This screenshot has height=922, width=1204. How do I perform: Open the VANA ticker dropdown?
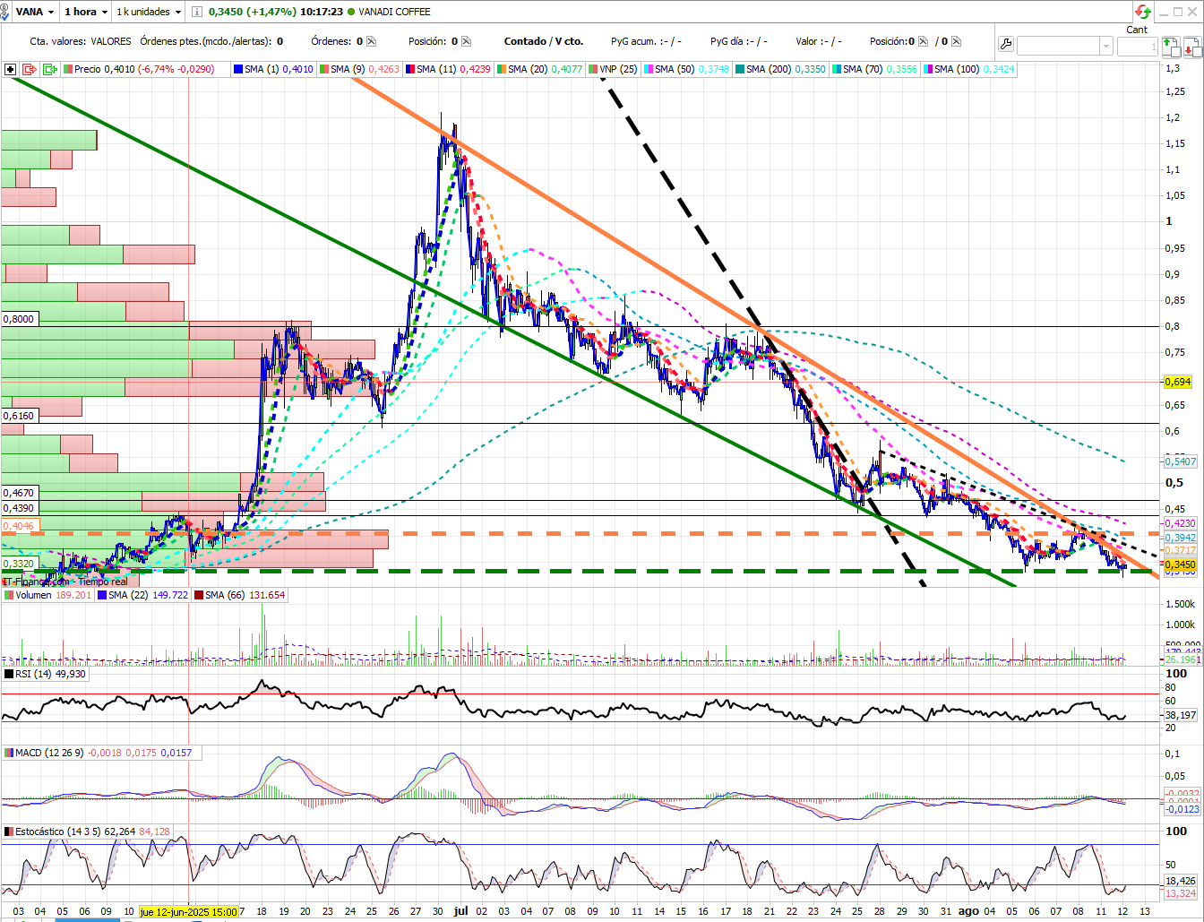pos(35,12)
